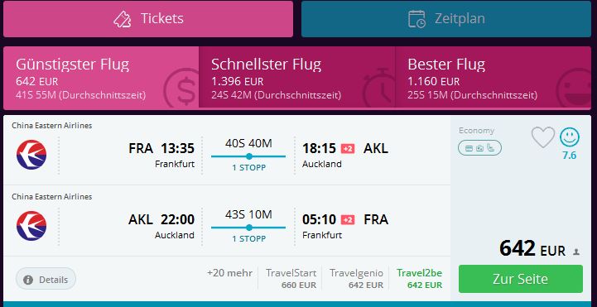Open the Zeitplan tab

click(x=446, y=19)
